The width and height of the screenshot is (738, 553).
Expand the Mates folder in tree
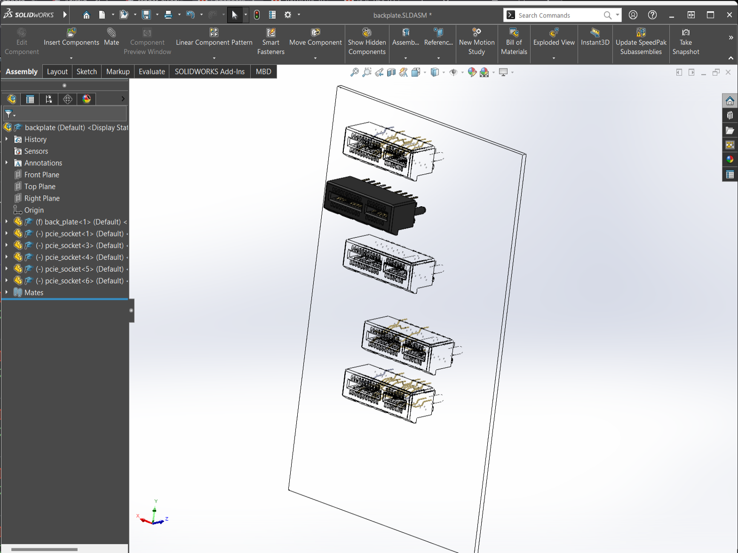point(7,292)
